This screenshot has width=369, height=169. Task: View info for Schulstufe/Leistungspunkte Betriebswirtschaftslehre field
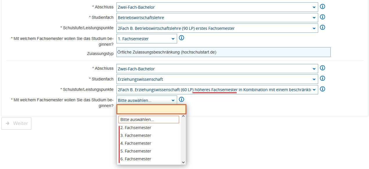[322, 27]
